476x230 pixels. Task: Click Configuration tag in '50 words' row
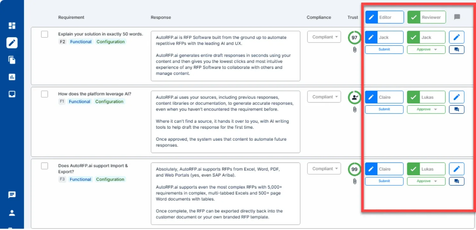[110, 42]
